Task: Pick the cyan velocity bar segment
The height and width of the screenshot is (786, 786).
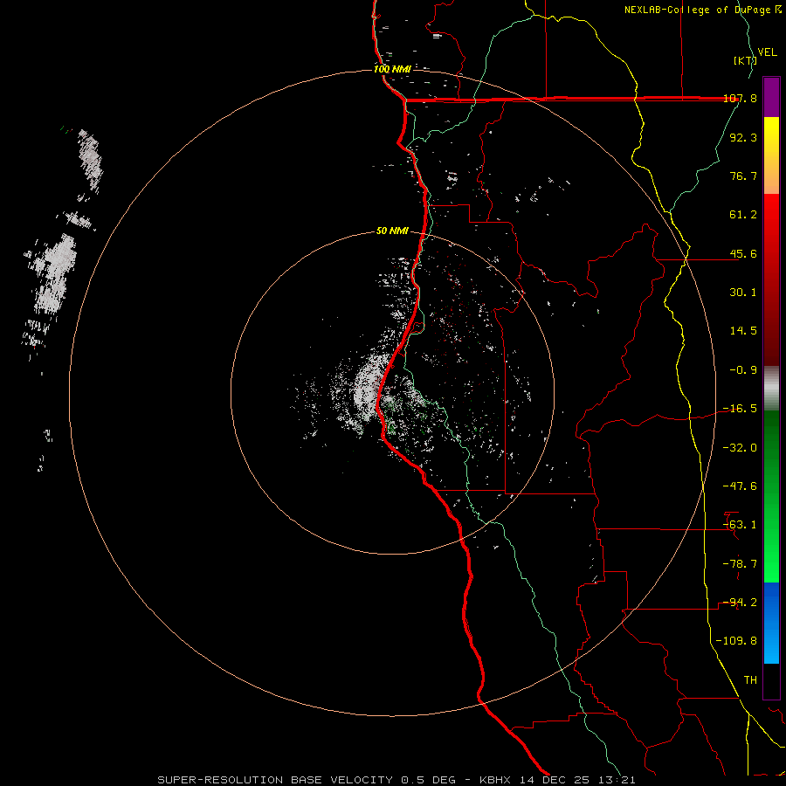Action: coord(771,646)
